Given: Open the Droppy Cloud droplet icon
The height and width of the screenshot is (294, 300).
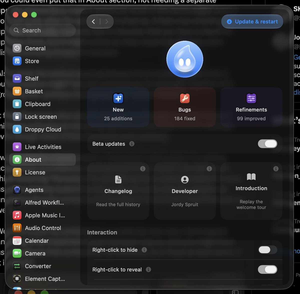Looking at the screenshot, I should point(17,130).
